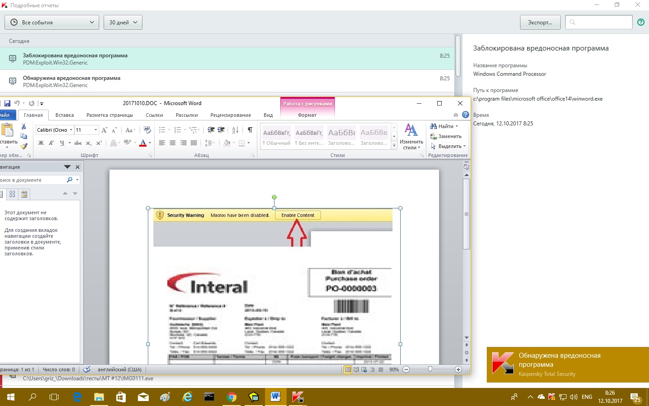Clear formatting with the eraser icon
The image size is (649, 406).
(x=147, y=130)
